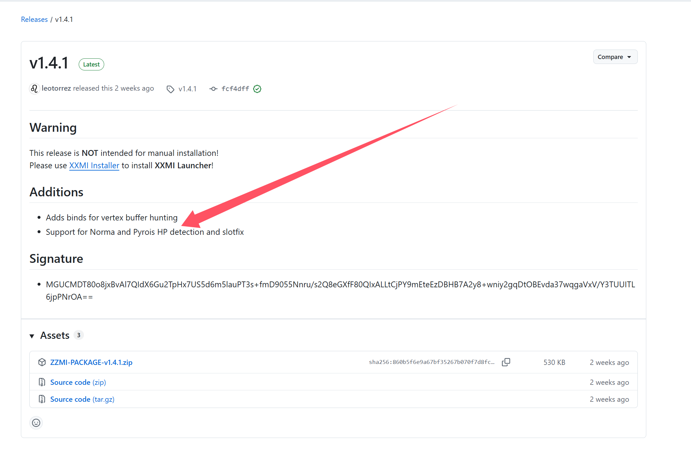
Task: Click the sha256:860b5f6e9a67 hash text
Action: pos(432,362)
